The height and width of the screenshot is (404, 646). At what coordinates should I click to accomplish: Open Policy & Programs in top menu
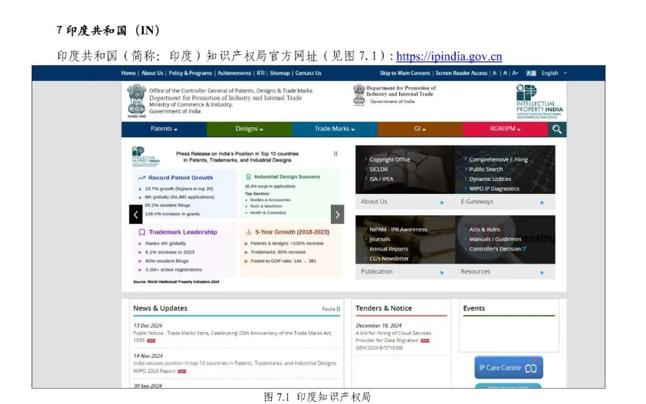pyautogui.click(x=190, y=73)
